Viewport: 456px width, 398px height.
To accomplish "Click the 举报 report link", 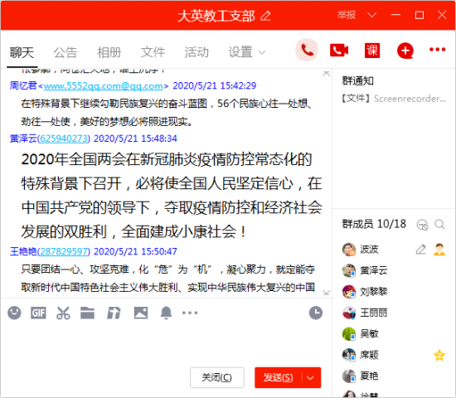I will coord(347,15).
